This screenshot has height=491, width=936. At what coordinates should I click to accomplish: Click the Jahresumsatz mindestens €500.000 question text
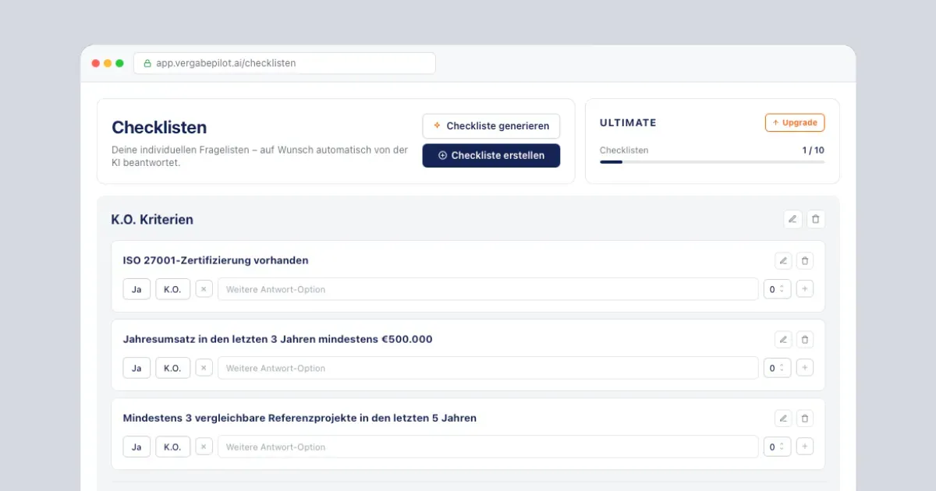(278, 339)
